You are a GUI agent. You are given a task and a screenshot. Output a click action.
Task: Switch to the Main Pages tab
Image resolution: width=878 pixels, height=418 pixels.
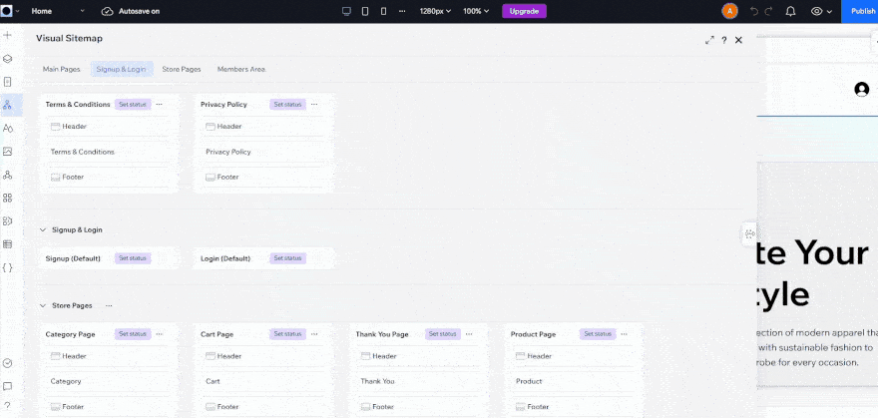[61, 69]
